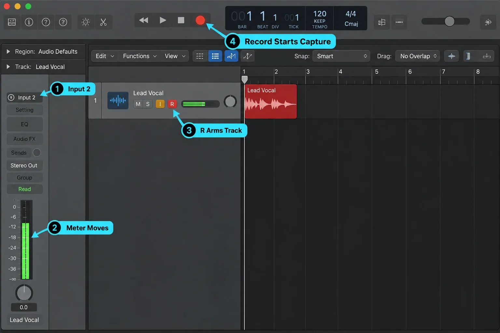Click the grid view icon beside View
The image size is (500, 333).
200,56
